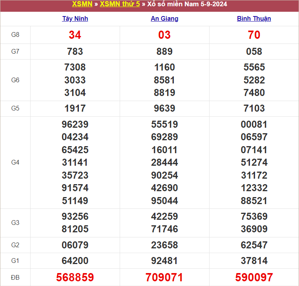The image size is (299, 286).
Task: Select the title text Xổ số miền Nam 5-9-2024
Action: point(187,4)
